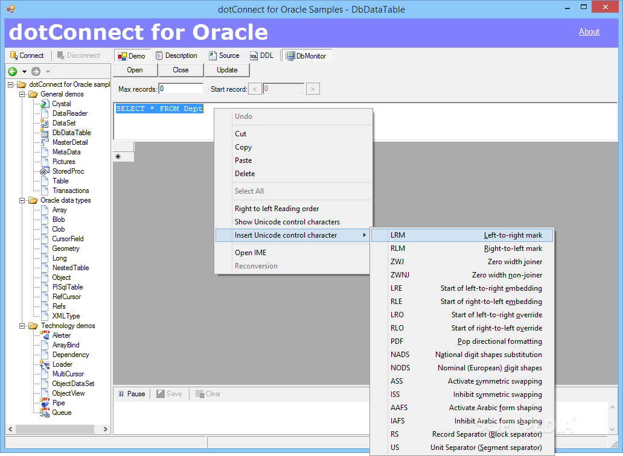Viewport: 623px width, 456px height.
Task: Expand Insert Unicode control character submenu arrow
Action: pyautogui.click(x=365, y=235)
